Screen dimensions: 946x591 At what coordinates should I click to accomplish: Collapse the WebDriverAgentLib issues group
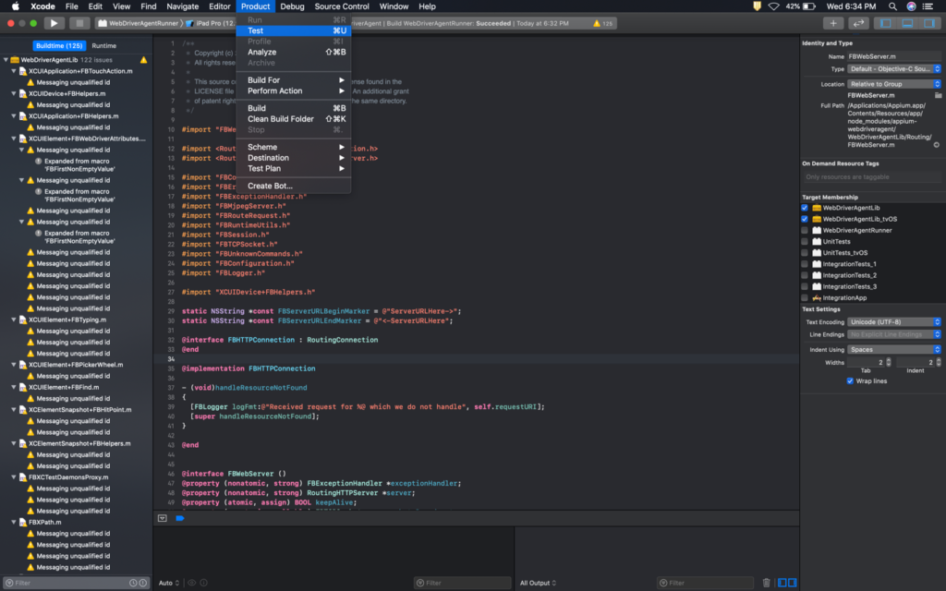coord(6,60)
